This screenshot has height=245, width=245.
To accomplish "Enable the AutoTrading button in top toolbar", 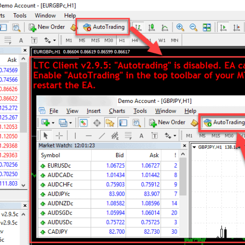I will point(103,27).
